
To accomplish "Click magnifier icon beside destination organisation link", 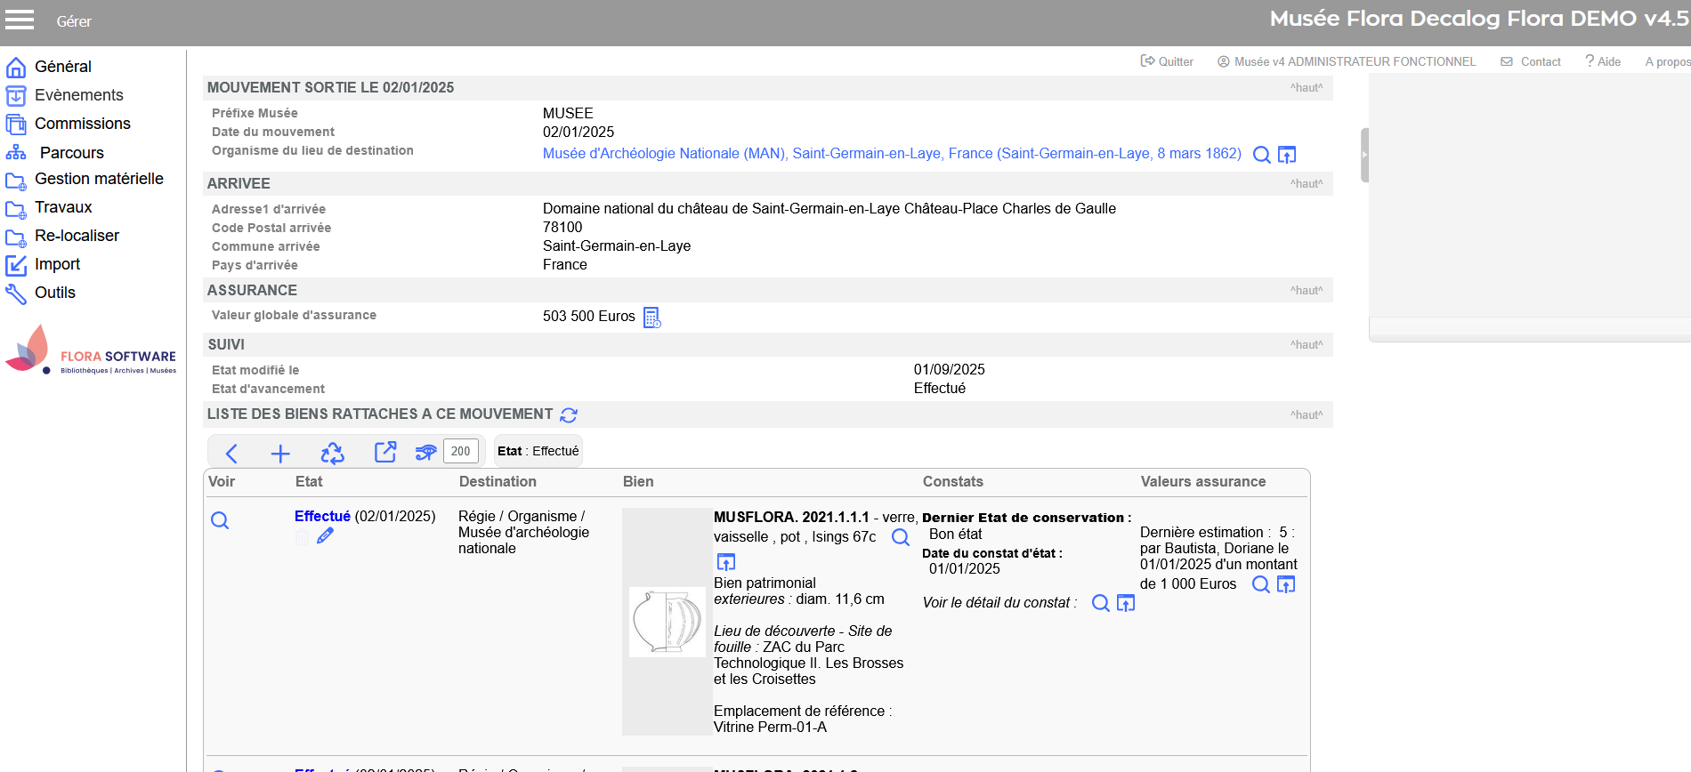I will (x=1261, y=155).
